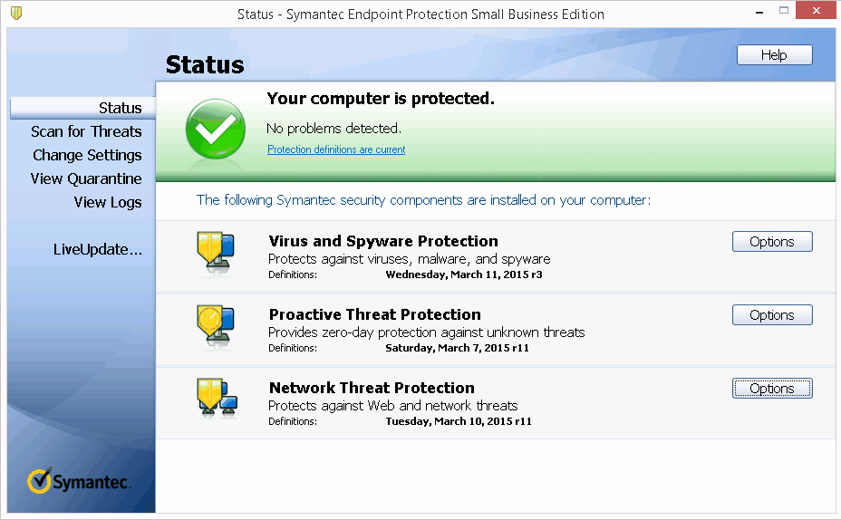Click the green checkmark protected status icon

click(215, 130)
